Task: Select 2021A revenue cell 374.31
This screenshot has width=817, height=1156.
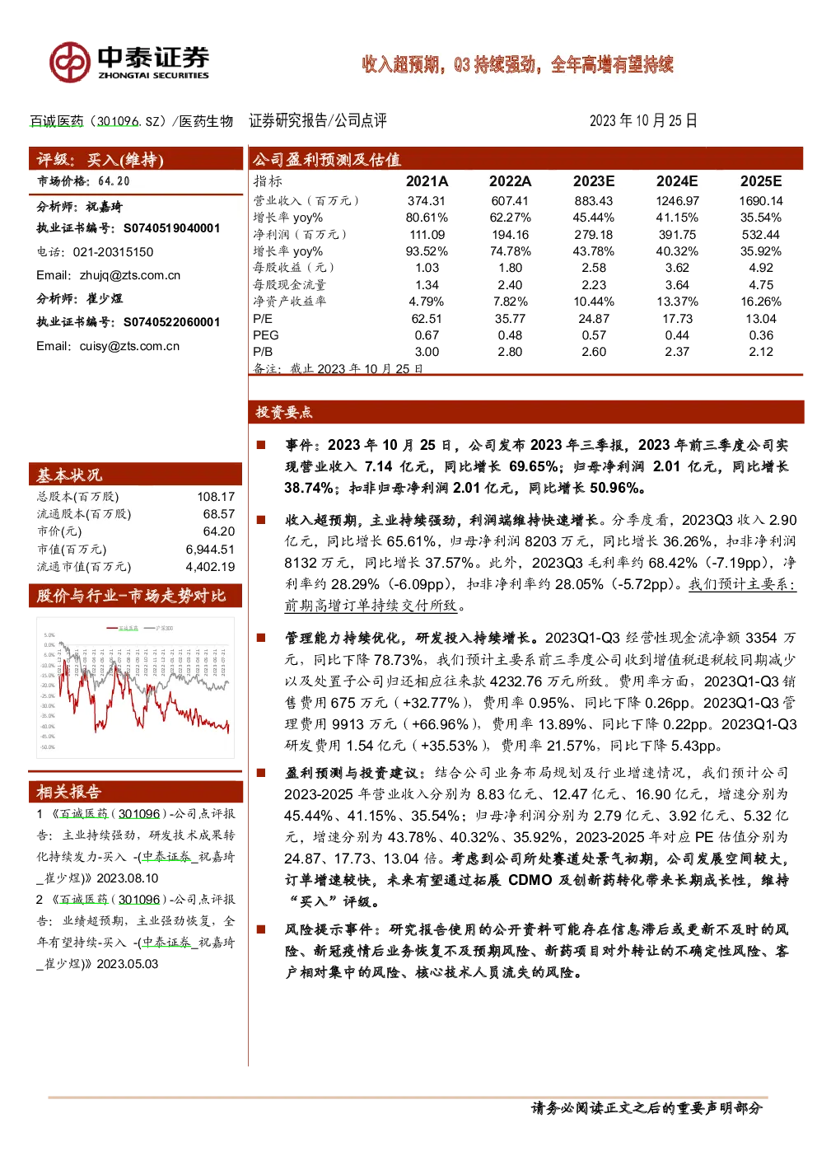Action: pyautogui.click(x=427, y=201)
